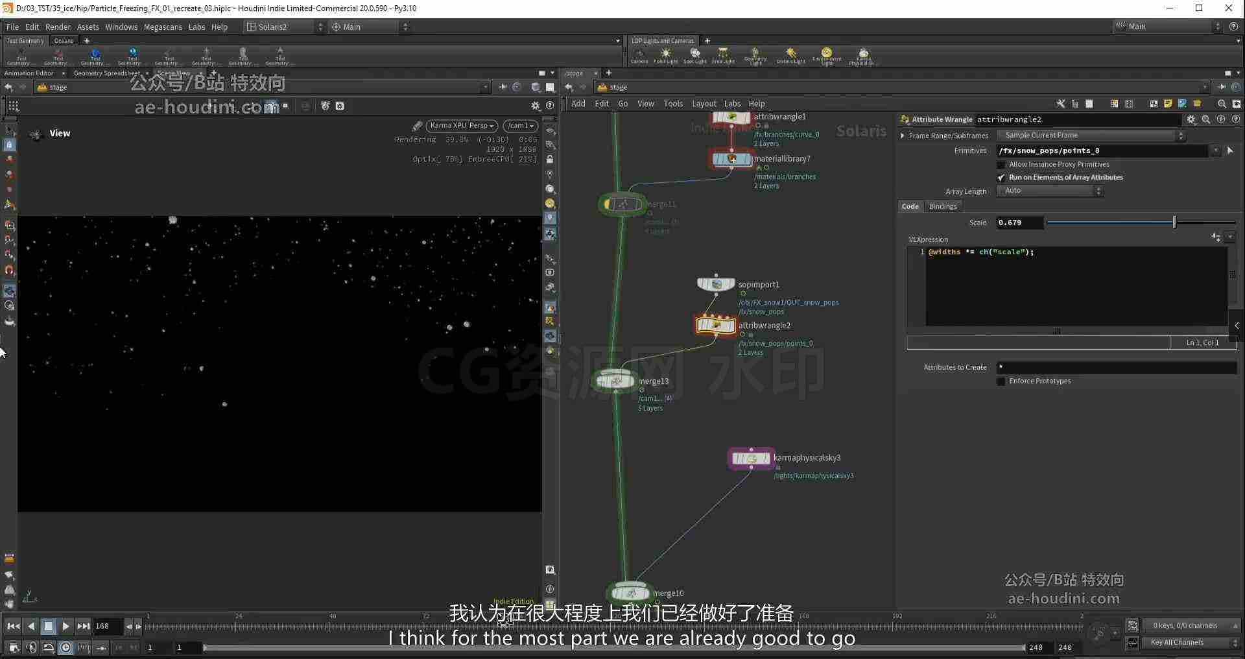Add a Spot Light from shelf

[x=694, y=56]
